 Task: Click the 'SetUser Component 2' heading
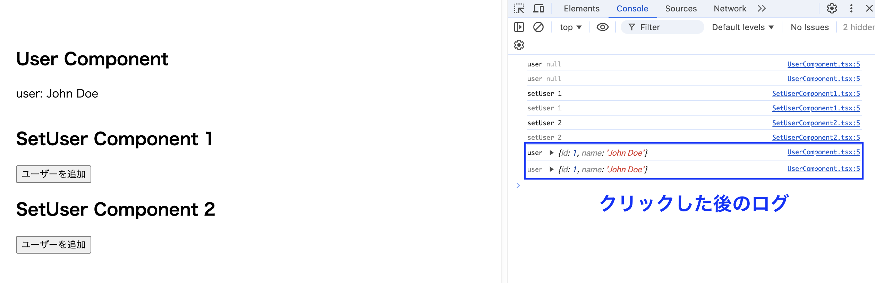116,209
